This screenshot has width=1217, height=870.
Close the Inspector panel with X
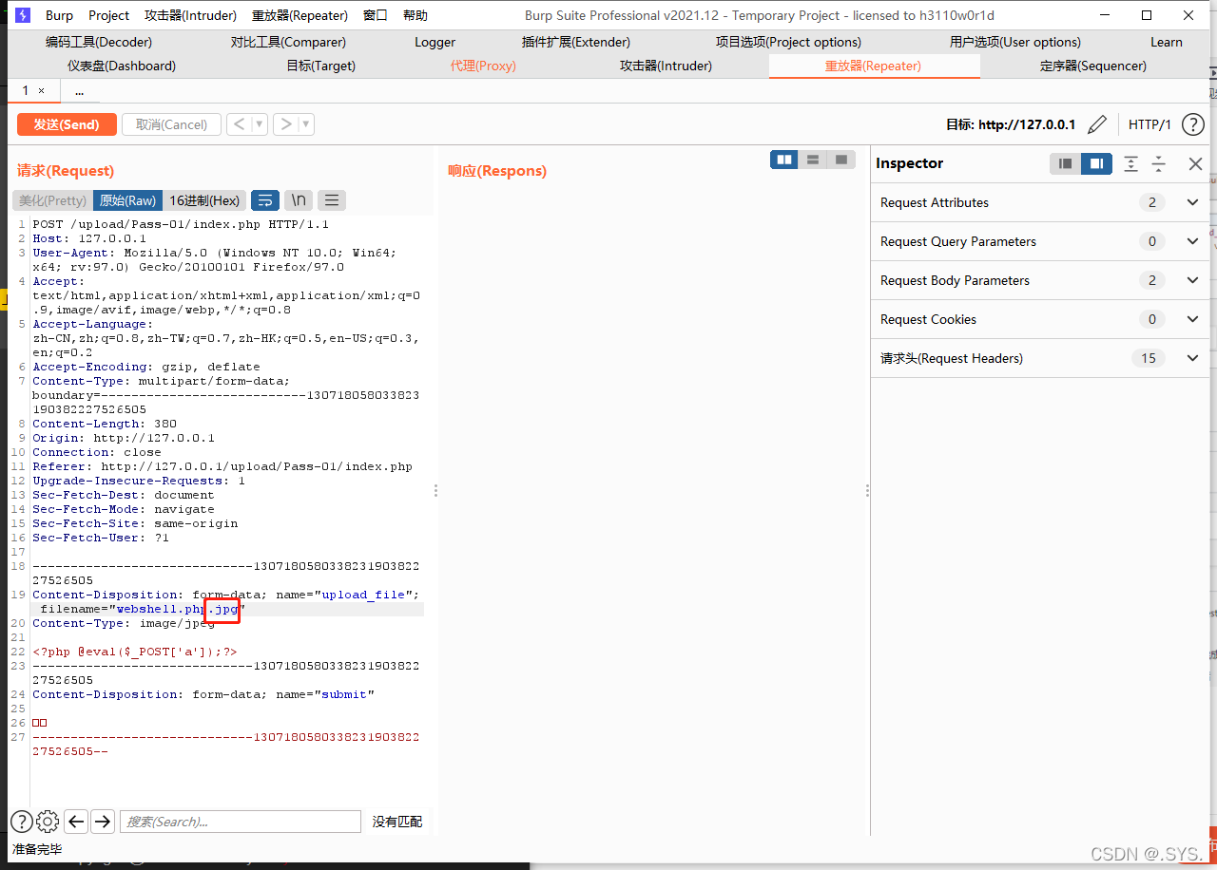point(1196,163)
